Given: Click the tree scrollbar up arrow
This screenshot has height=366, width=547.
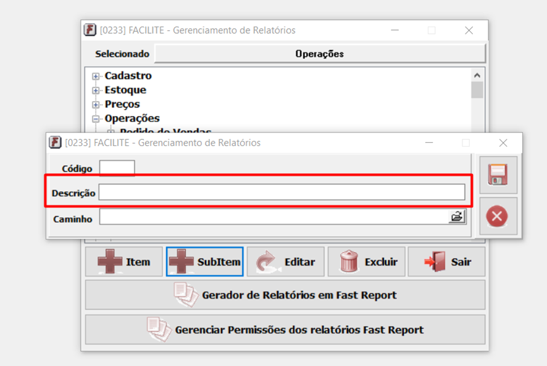Looking at the screenshot, I should pos(477,75).
